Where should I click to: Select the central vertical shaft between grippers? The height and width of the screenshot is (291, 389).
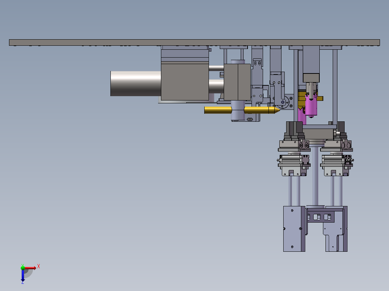[x=315, y=176]
